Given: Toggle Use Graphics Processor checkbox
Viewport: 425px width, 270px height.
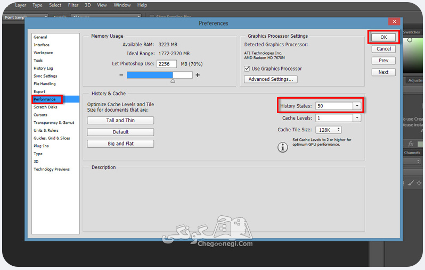Looking at the screenshot, I should [x=247, y=69].
